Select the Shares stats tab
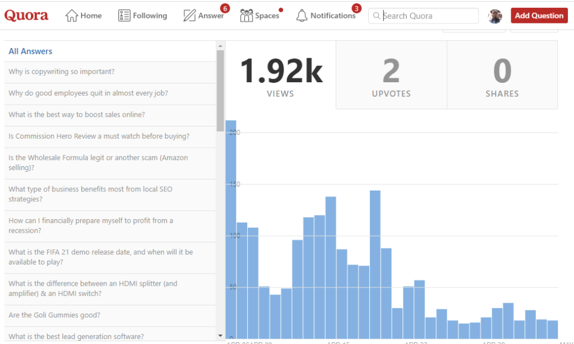 [502, 75]
